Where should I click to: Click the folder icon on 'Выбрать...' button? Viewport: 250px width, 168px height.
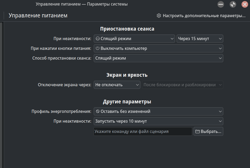198,132
